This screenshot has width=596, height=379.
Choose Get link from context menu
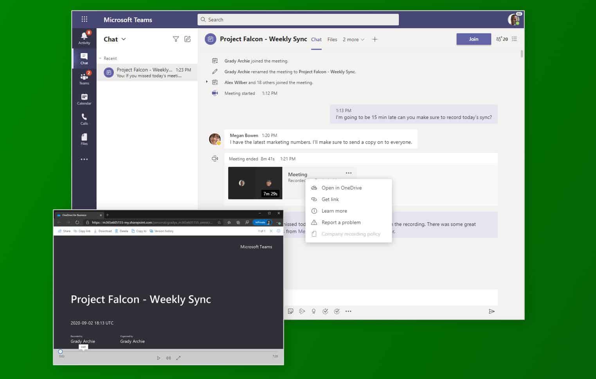coord(348,199)
